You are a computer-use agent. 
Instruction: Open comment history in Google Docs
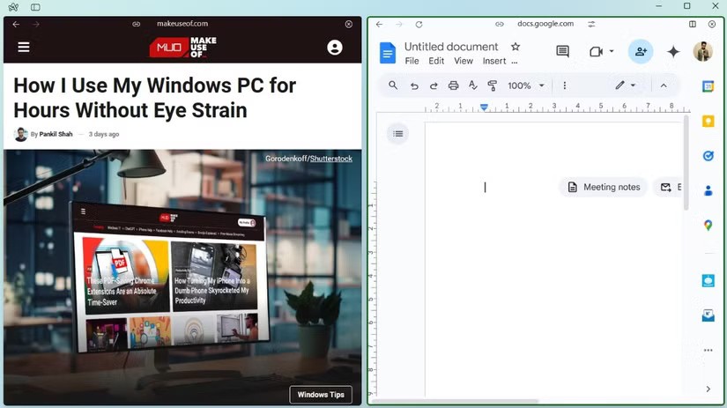coord(562,52)
